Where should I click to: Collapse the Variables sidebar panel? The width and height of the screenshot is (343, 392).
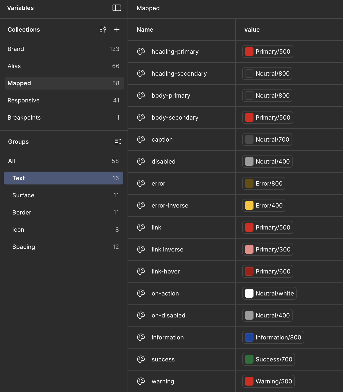coord(117,8)
